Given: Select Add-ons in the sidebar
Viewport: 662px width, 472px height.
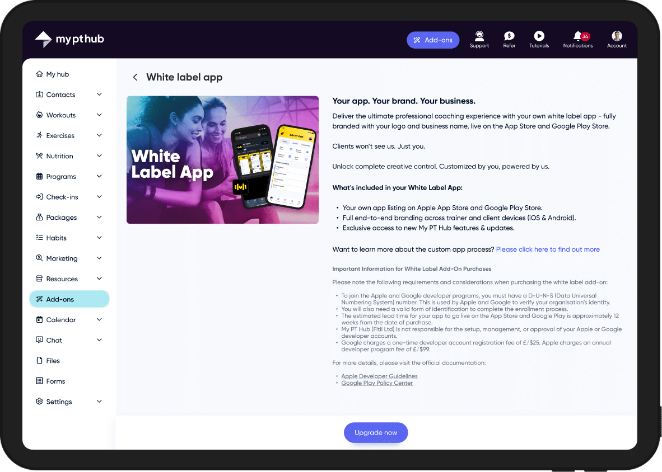Looking at the screenshot, I should point(69,299).
